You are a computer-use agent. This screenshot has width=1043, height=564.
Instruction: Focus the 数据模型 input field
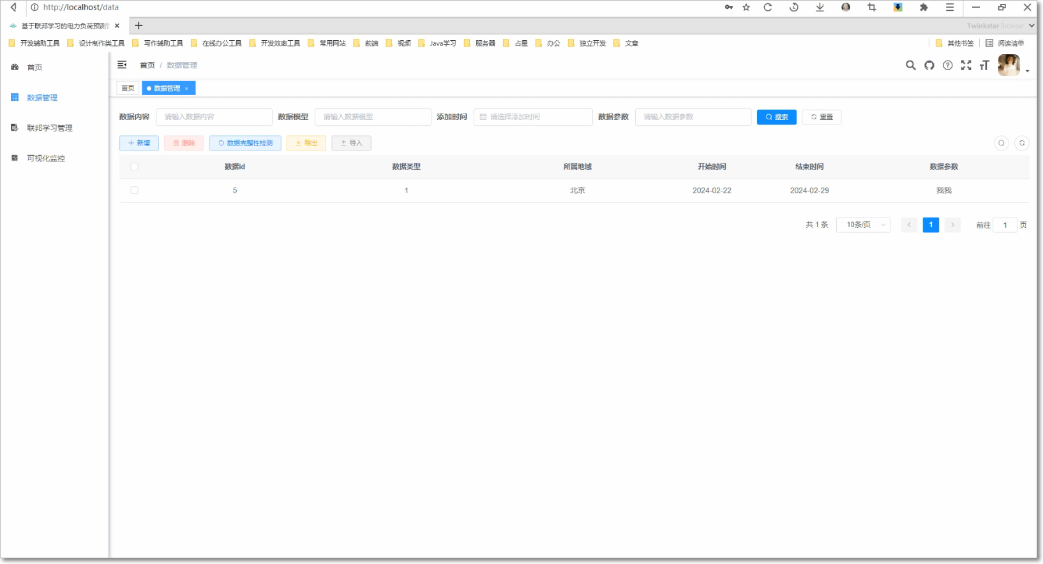pos(373,117)
